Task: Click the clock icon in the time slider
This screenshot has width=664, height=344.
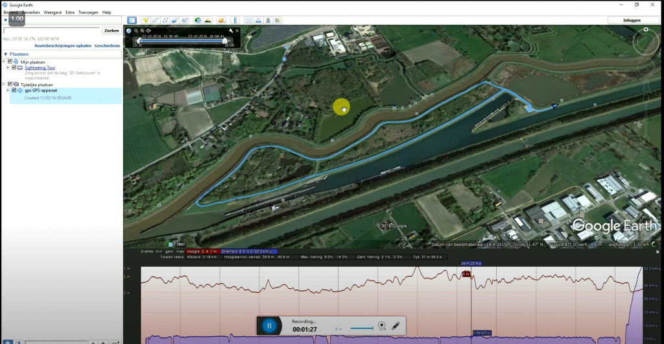Action: (129, 31)
